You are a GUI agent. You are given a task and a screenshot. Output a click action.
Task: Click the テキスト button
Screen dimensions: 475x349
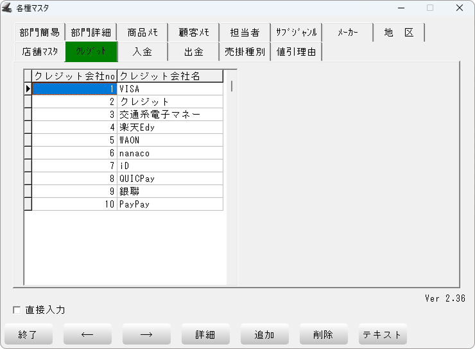pos(383,334)
